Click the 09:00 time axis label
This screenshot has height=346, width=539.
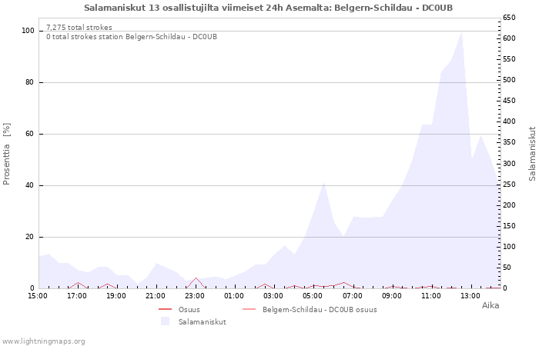[392, 295]
